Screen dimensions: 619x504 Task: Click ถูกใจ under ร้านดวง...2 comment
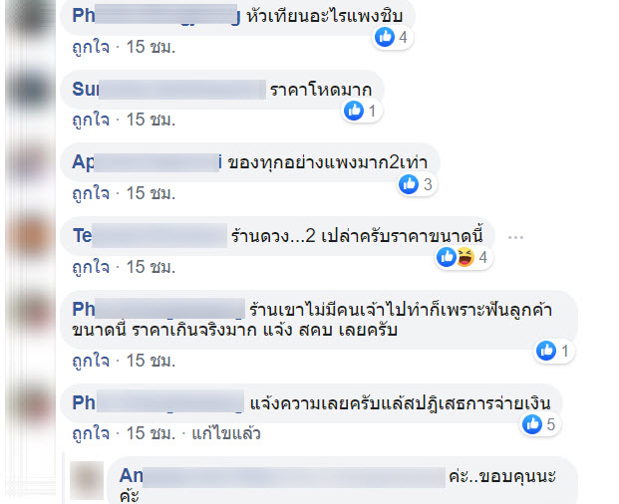point(91,267)
